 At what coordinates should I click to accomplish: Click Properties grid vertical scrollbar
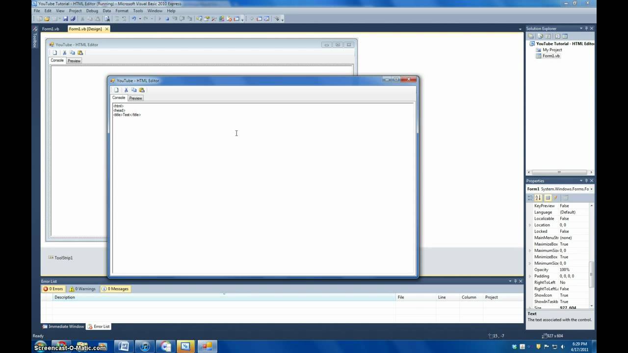point(591,275)
